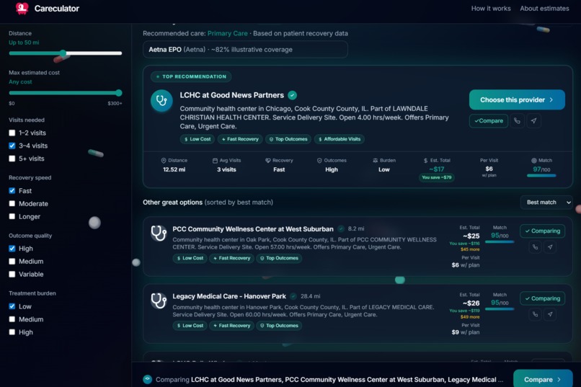Click the Top Outcomes tag on PCC Community Wellness

(x=279, y=258)
